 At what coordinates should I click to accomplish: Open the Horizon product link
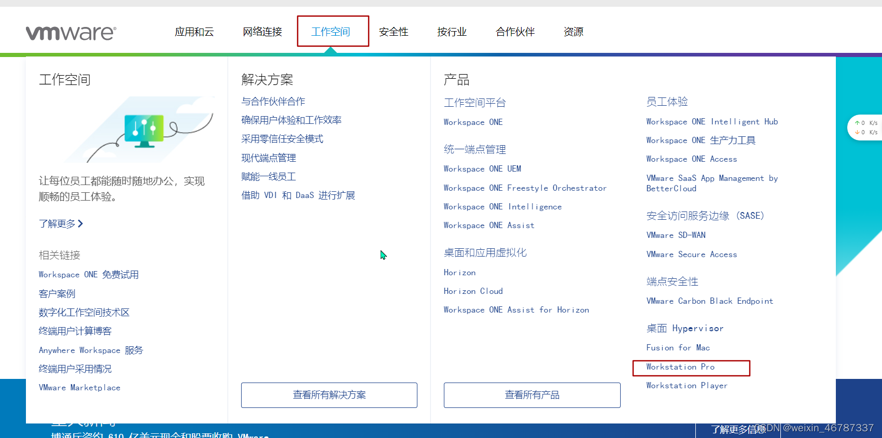tap(460, 273)
